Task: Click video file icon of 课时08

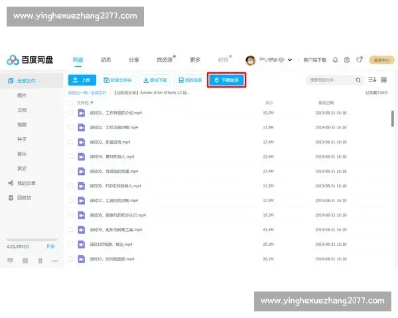Action: point(81,215)
